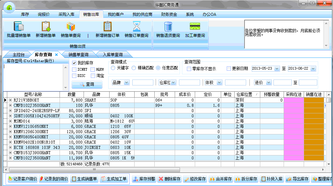Click record my inquiry button
Screen dimensions: 333x186
(54, 179)
